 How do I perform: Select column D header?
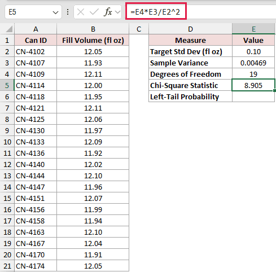tap(190, 29)
